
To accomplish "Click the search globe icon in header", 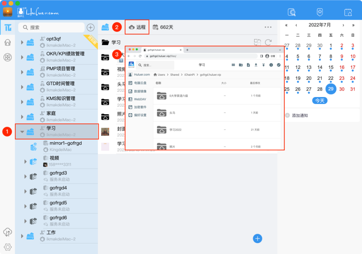I will pyautogui.click(x=292, y=12).
